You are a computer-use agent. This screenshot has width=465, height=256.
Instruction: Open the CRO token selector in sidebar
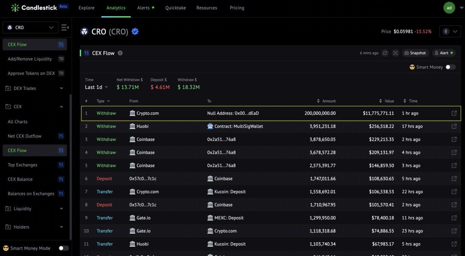(x=30, y=27)
